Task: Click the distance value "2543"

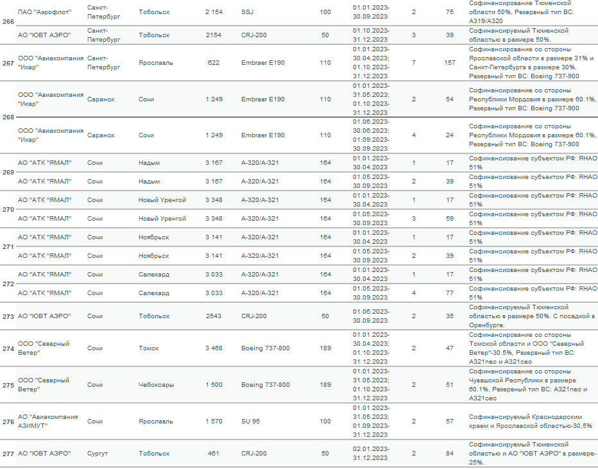Action: coord(214,316)
